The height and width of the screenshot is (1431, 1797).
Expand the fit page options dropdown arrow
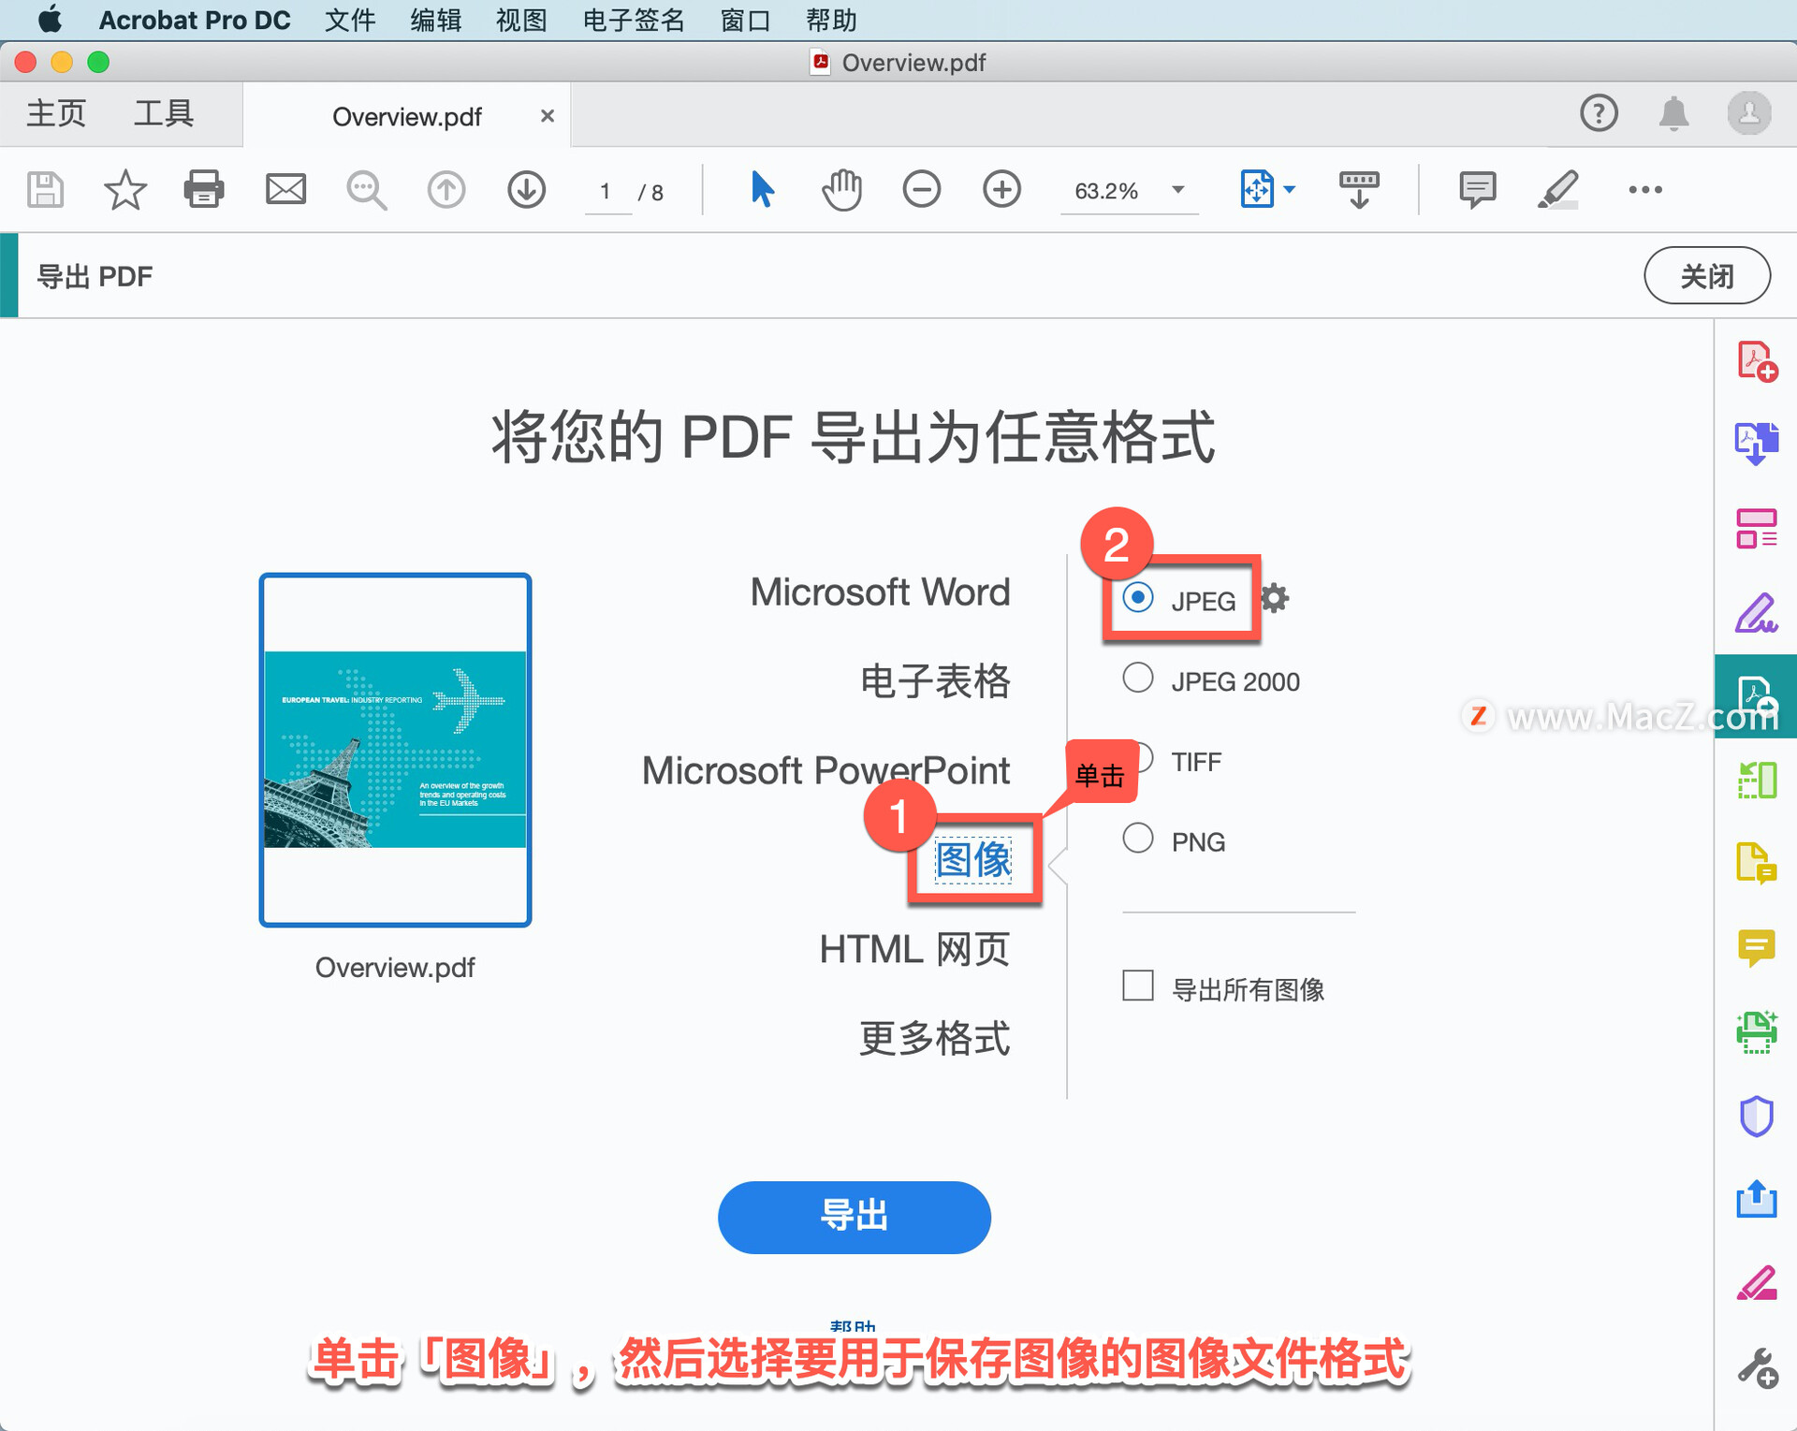coord(1290,190)
